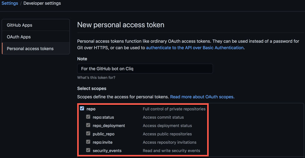
Task: Click the Select scopes heading
Action: (92, 88)
